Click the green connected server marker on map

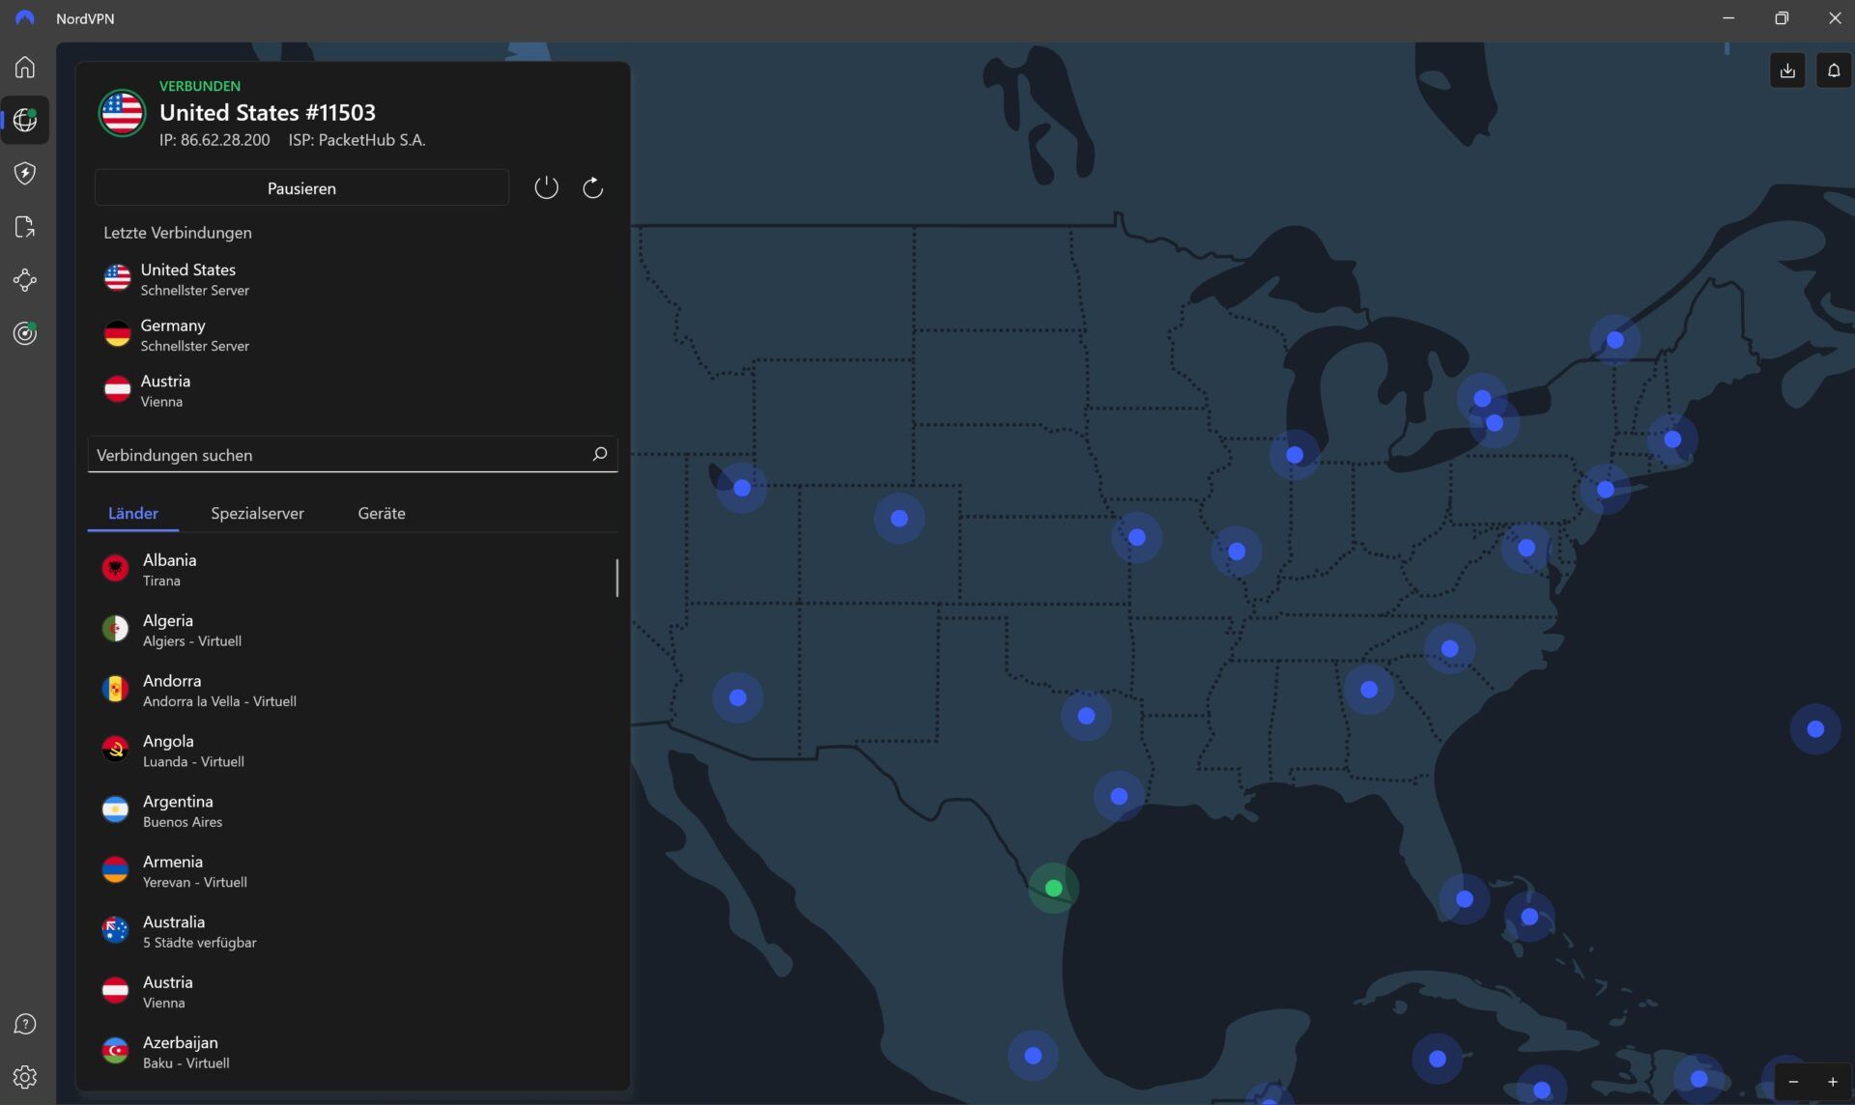tap(1053, 888)
